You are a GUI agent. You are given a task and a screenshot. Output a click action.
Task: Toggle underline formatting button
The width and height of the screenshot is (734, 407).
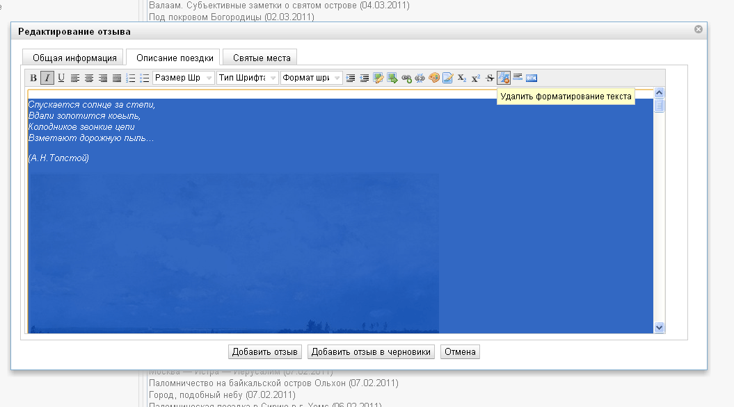61,78
